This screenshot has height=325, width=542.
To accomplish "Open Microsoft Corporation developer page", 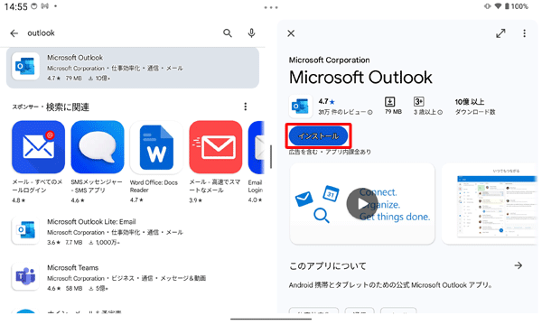I will [x=329, y=60].
